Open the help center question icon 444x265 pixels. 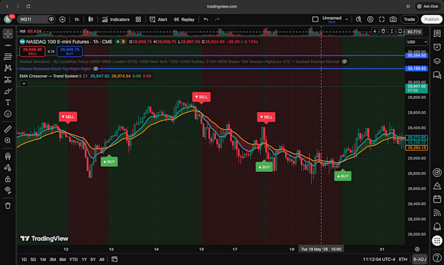(x=437, y=258)
